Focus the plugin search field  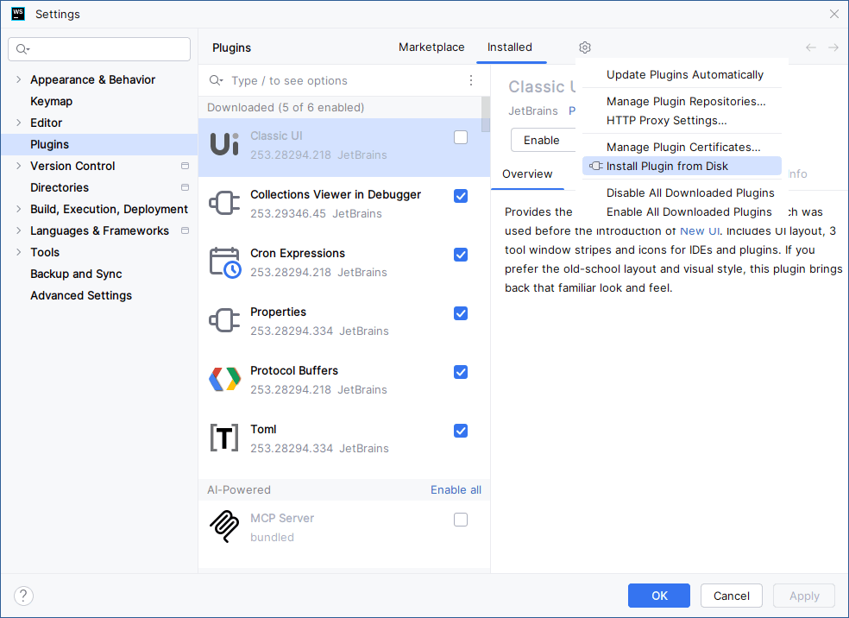345,80
